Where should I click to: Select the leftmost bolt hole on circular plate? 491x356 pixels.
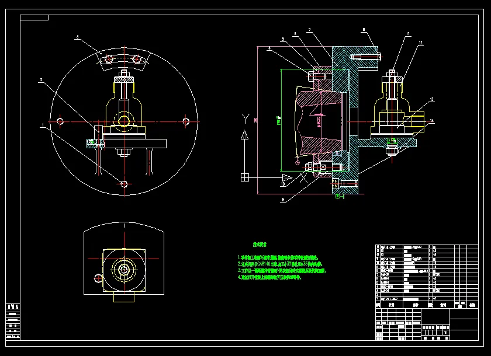point(60,121)
